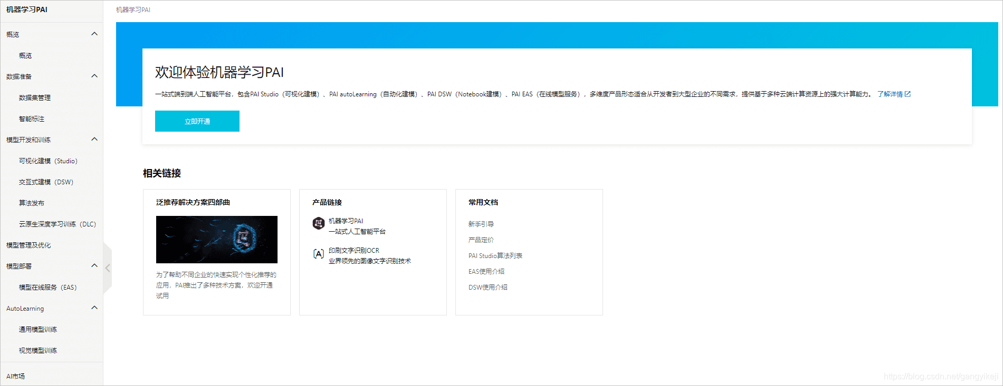This screenshot has height=386, width=1003.
Task: Click the 机器学习PAI 一站式人工智能平台 product link
Action: (x=357, y=226)
